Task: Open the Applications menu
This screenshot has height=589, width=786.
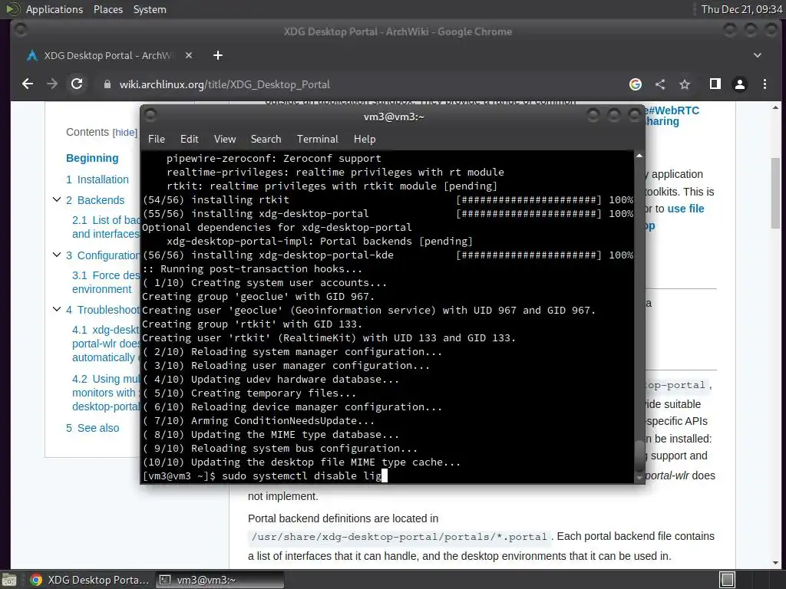Action: point(54,9)
